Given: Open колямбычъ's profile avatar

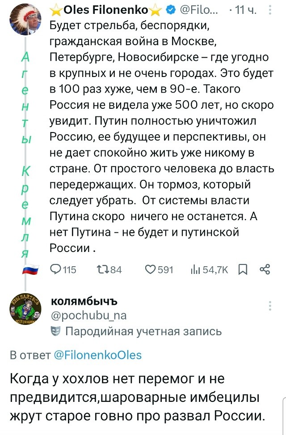Looking at the screenshot, I should click(24, 312).
